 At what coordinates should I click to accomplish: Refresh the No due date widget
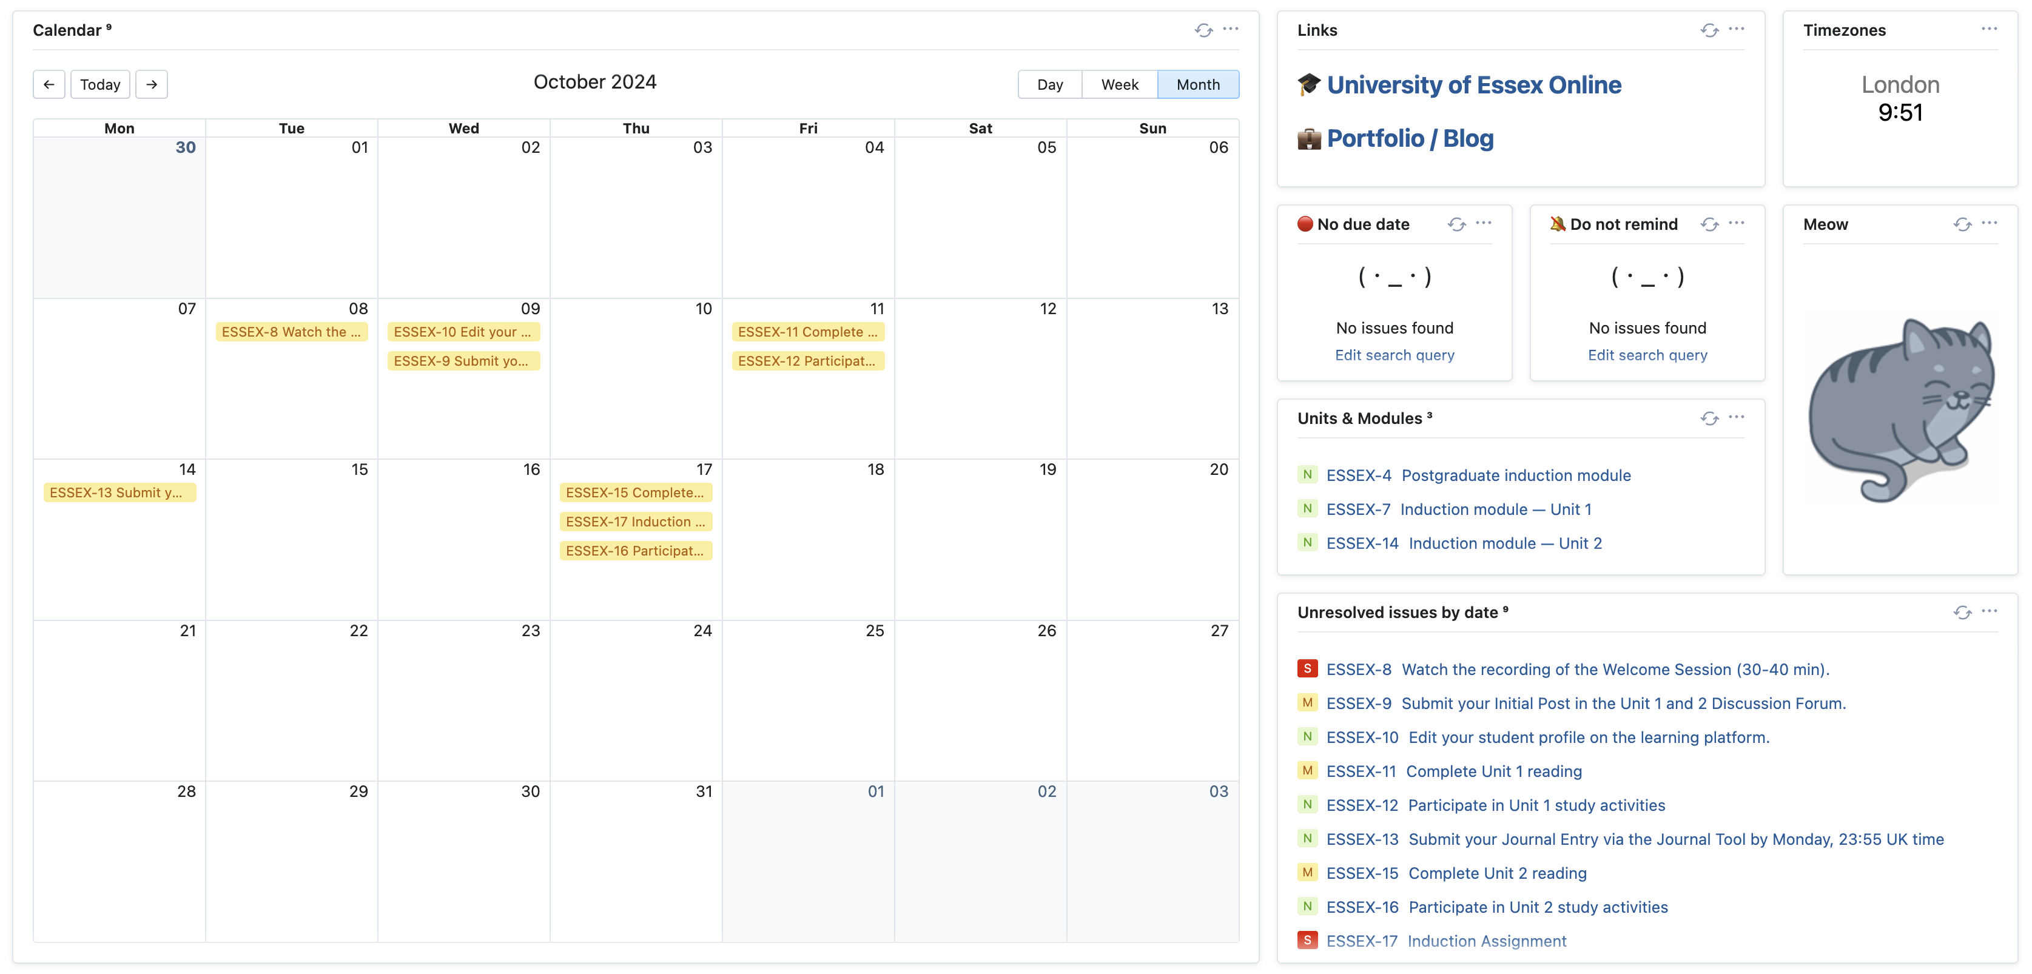[x=1456, y=224]
